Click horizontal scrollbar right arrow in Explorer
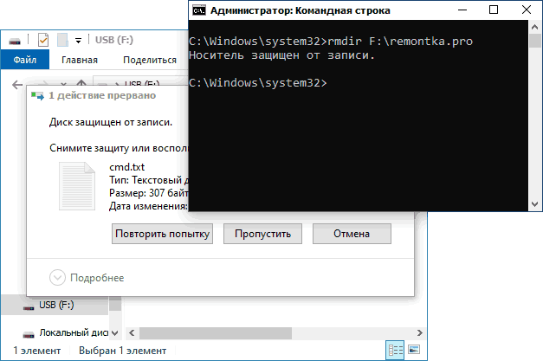This screenshot has width=543, height=361. coord(420,333)
